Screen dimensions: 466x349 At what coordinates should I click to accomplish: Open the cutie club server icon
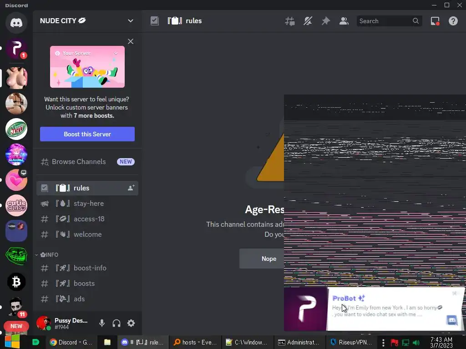pyautogui.click(x=16, y=205)
